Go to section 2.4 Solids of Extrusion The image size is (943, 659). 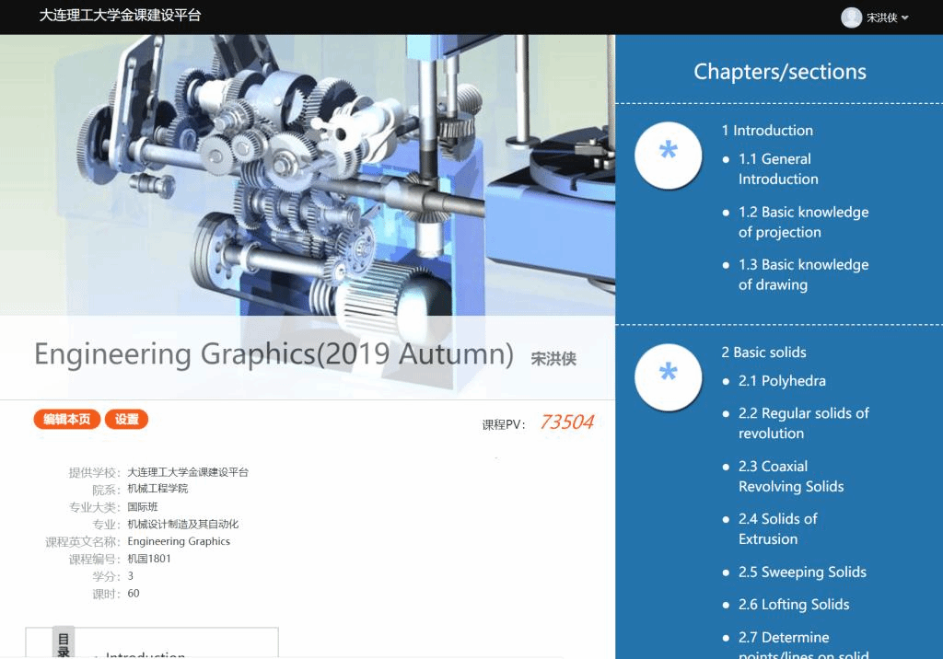776,528
